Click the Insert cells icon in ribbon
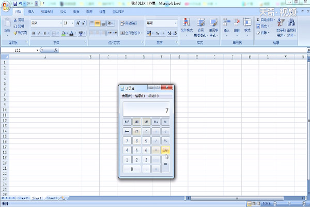The image size is (310, 207). pos(226,25)
